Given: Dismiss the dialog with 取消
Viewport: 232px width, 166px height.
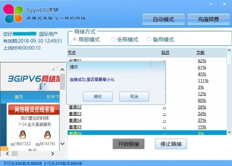Looking at the screenshot, I should pos(134,97).
